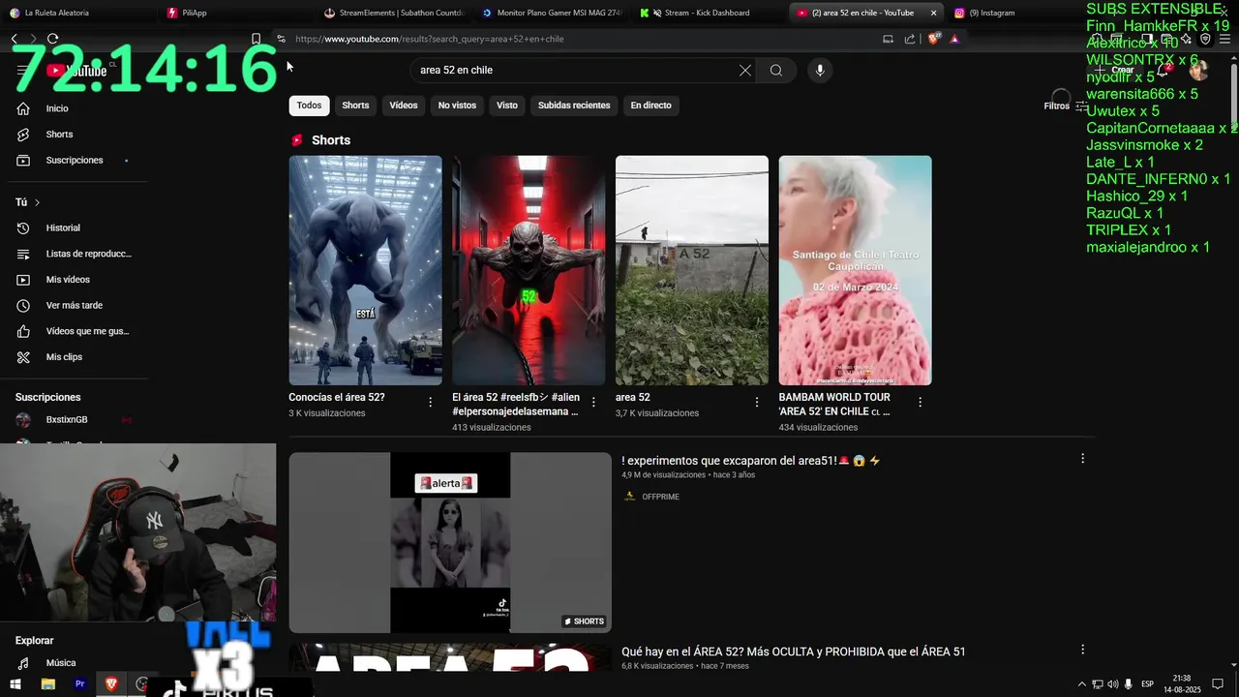This screenshot has height=697, width=1239.
Task: Open Brave browser from taskbar
Action: pyautogui.click(x=111, y=684)
